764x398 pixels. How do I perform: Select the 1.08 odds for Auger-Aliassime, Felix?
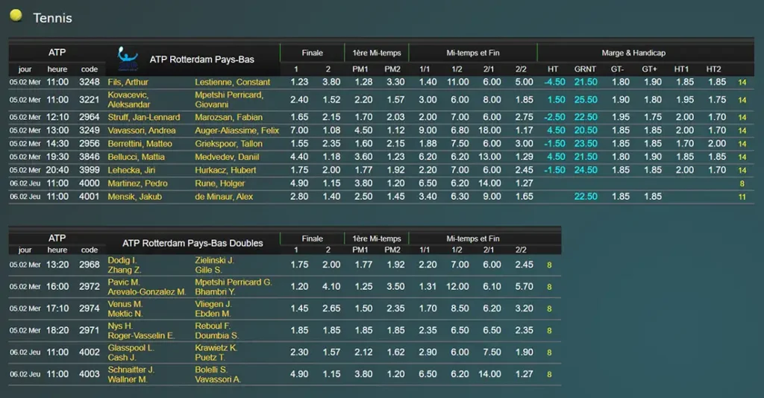(331, 130)
